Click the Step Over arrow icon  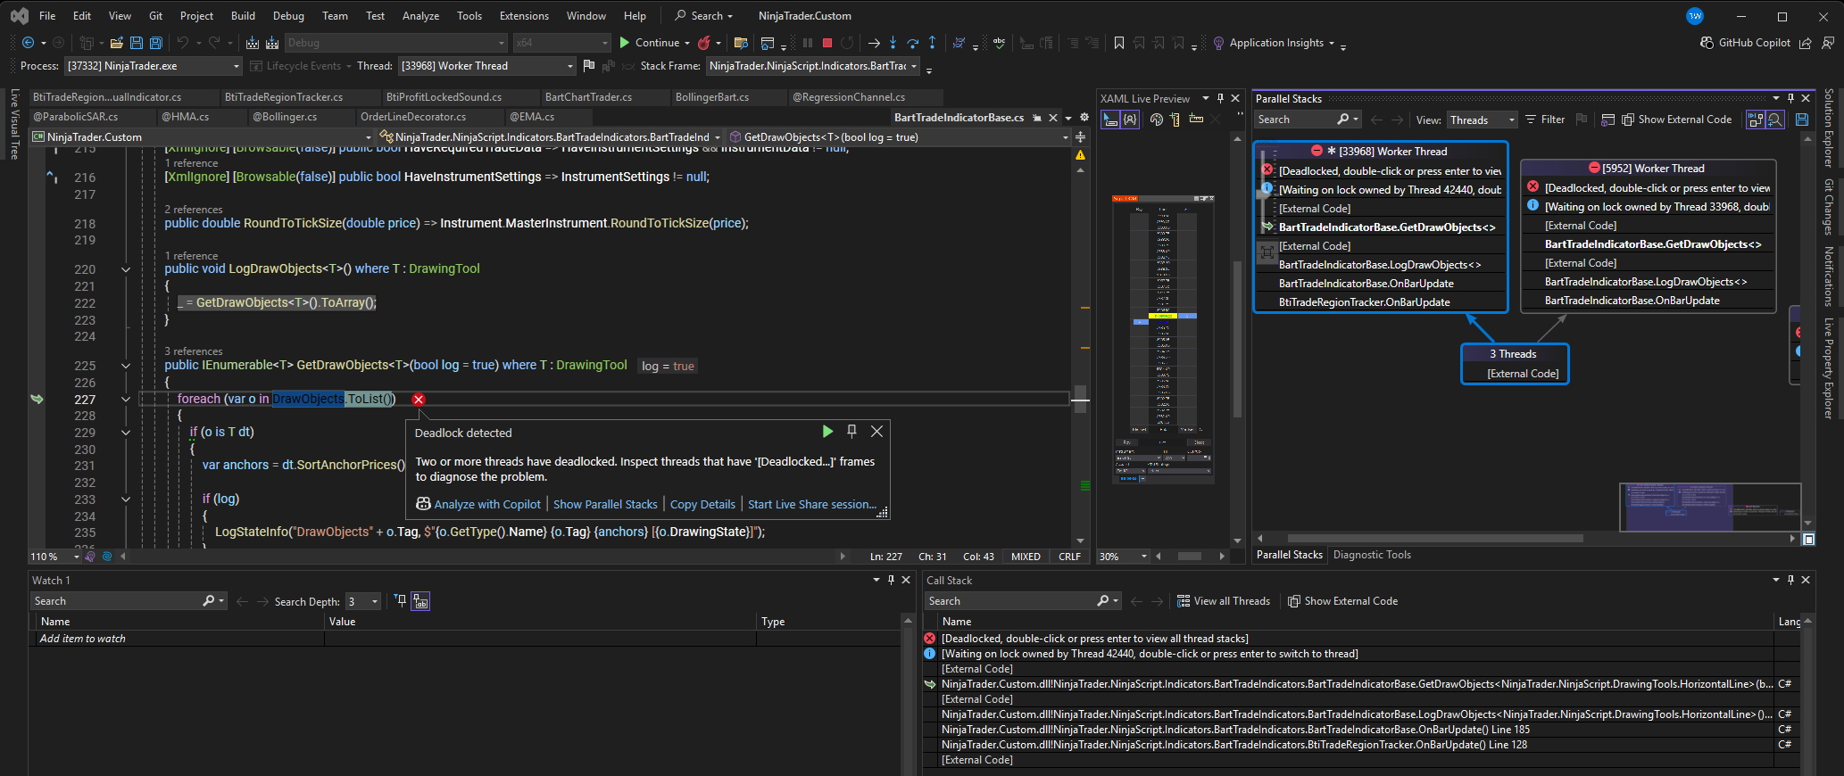click(912, 43)
